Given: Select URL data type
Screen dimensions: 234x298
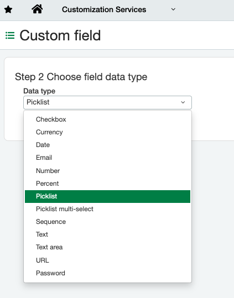Looking at the screenshot, I should (107, 260).
